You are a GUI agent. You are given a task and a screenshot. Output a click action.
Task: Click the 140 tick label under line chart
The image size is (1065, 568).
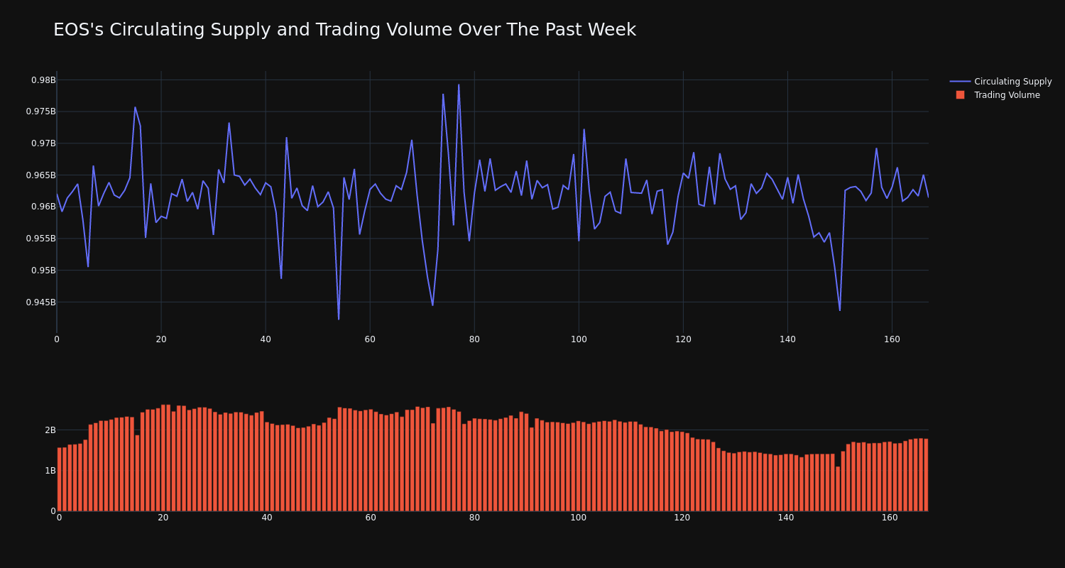point(787,339)
